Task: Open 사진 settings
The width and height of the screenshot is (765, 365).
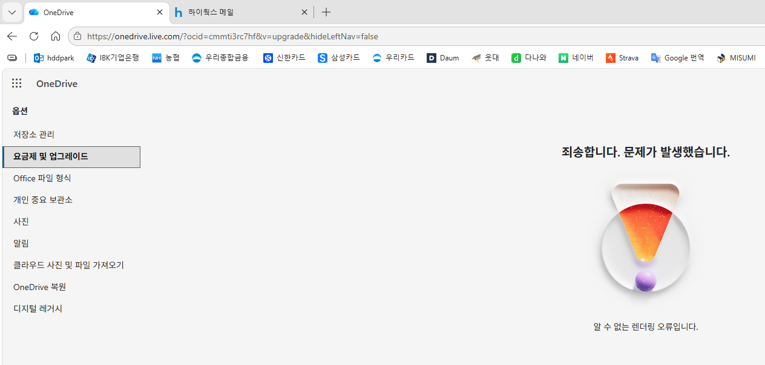Action: 71,222
